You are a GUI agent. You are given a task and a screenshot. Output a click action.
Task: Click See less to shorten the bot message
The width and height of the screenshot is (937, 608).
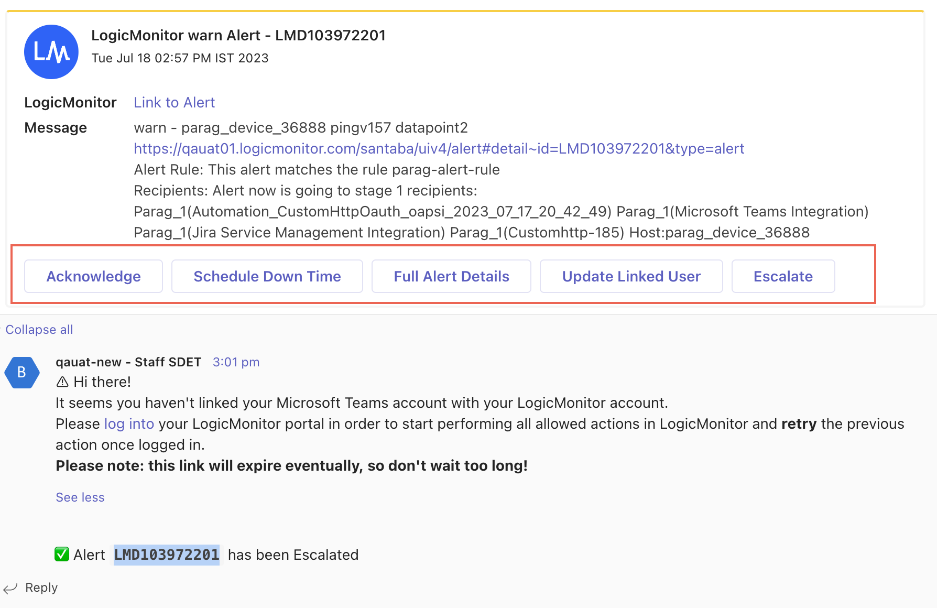(80, 497)
